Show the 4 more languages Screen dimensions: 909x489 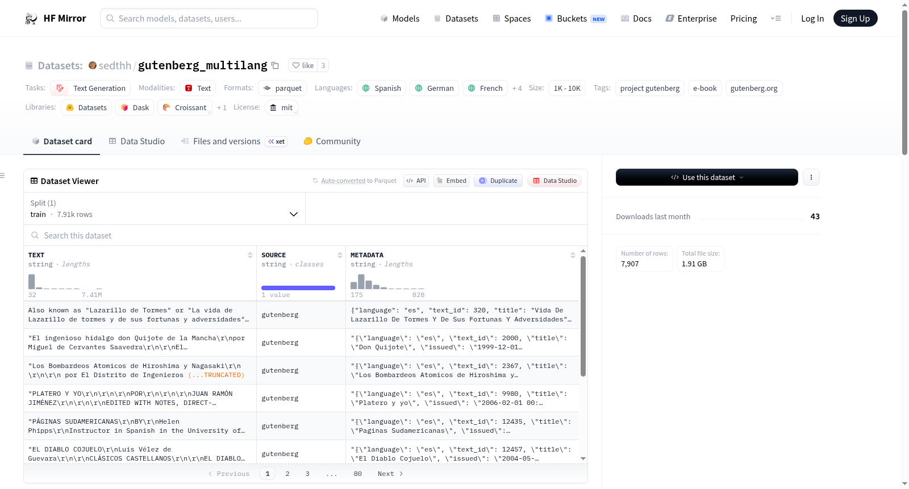coord(517,89)
